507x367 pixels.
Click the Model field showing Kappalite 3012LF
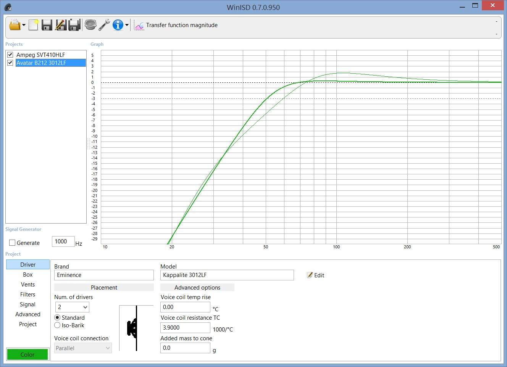tap(227, 275)
